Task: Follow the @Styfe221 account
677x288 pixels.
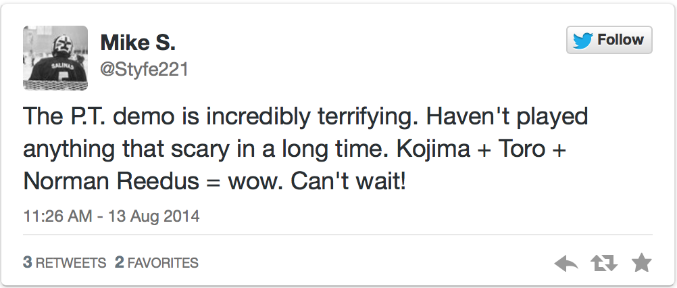Action: (609, 41)
